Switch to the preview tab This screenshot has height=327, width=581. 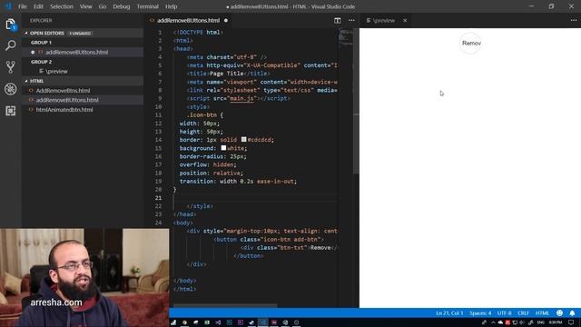pos(384,20)
